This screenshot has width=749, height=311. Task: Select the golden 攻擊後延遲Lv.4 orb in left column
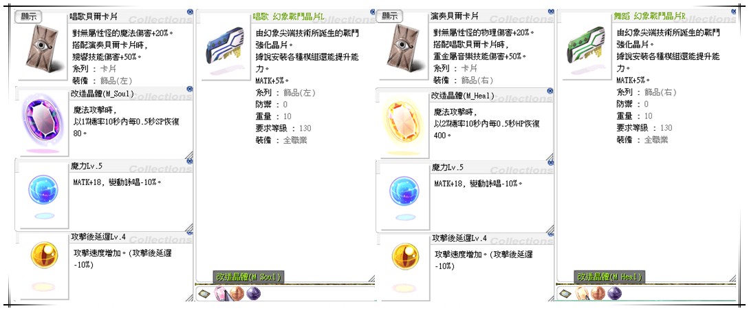point(44,255)
